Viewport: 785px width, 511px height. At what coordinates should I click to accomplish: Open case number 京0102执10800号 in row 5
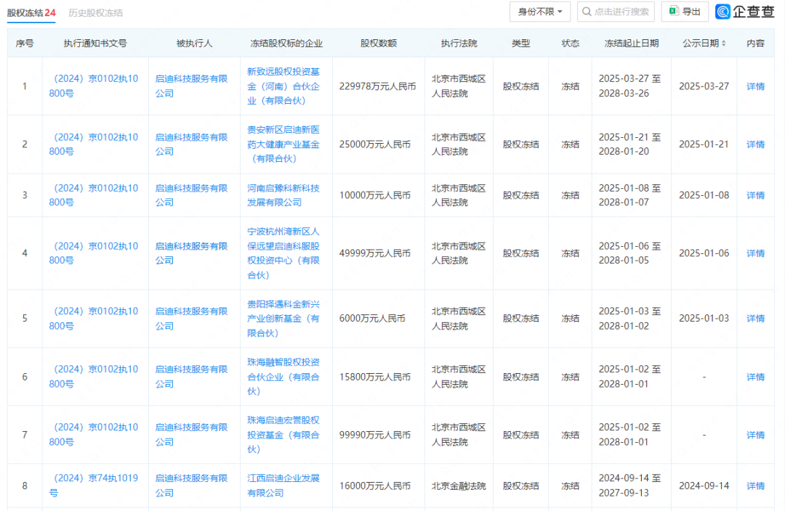pyautogui.click(x=94, y=319)
